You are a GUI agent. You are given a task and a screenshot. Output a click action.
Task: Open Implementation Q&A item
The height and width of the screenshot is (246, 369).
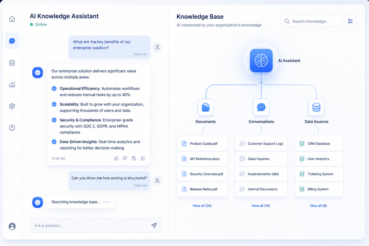point(261,174)
